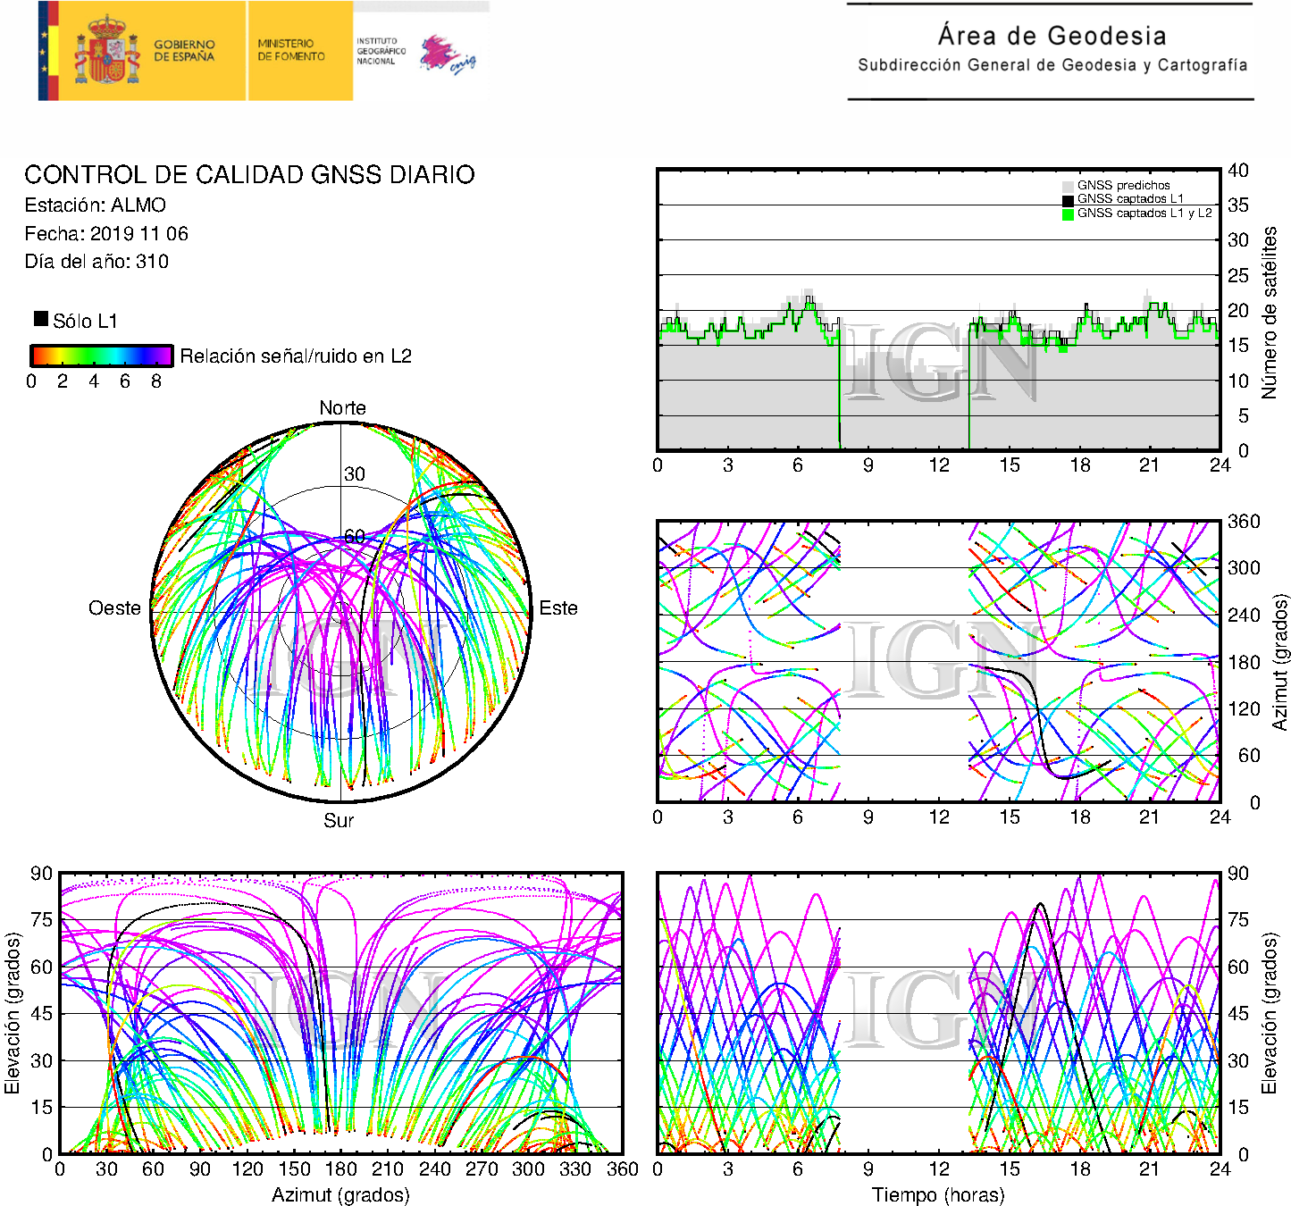Click the Ministerio de Fomento label

coord(291,50)
